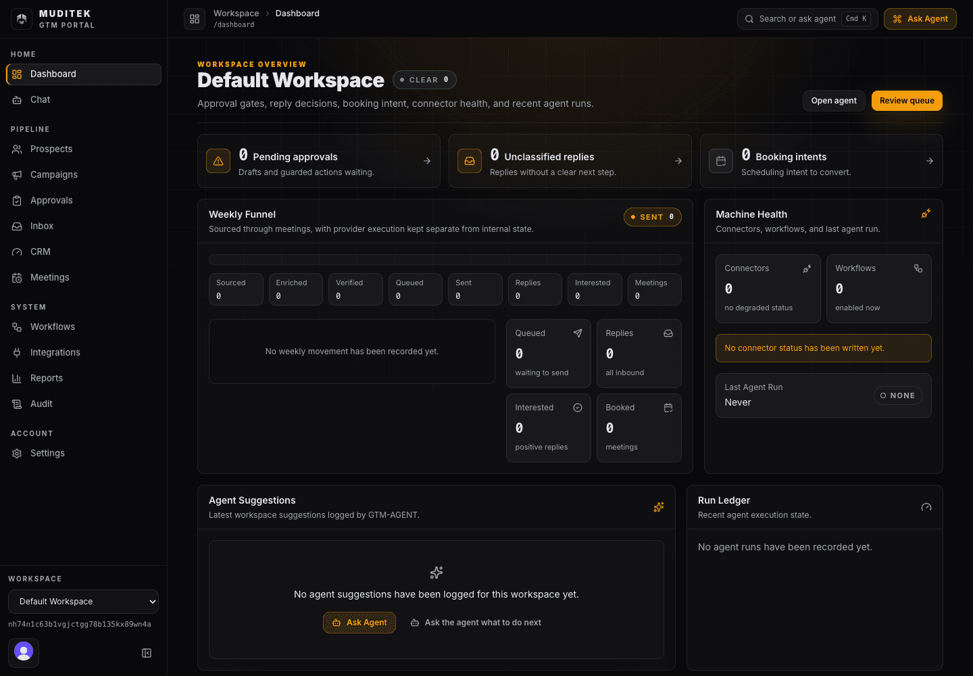Go to Prospects in the sidebar
The height and width of the screenshot is (676, 973).
pyautogui.click(x=84, y=149)
